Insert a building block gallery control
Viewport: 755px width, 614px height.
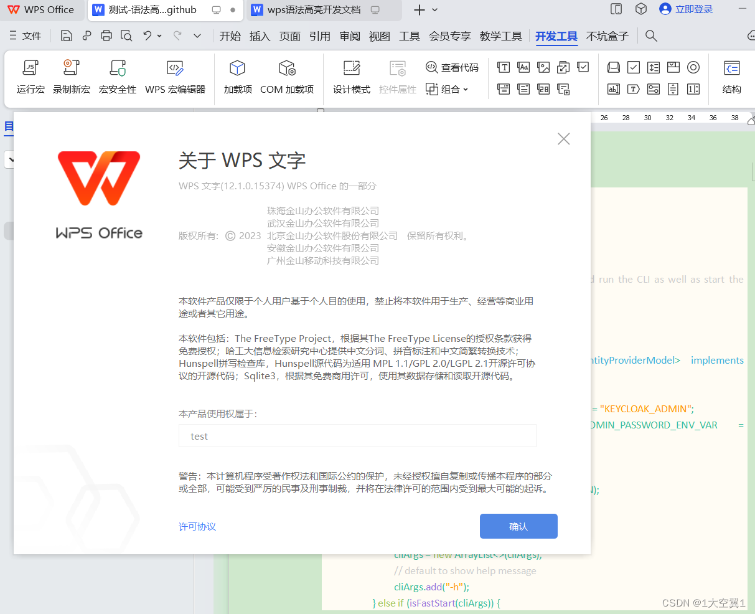point(563,67)
